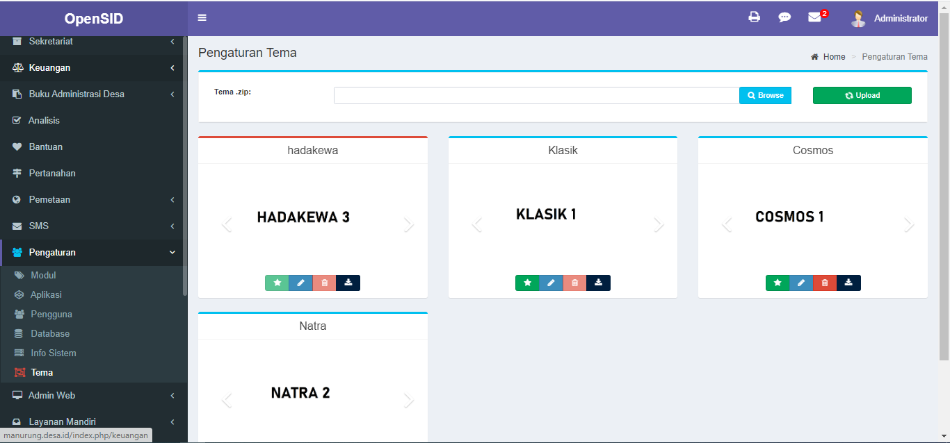Image resolution: width=950 pixels, height=443 pixels.
Task: Activate the hadakewa theme via star icon
Action: tap(277, 283)
